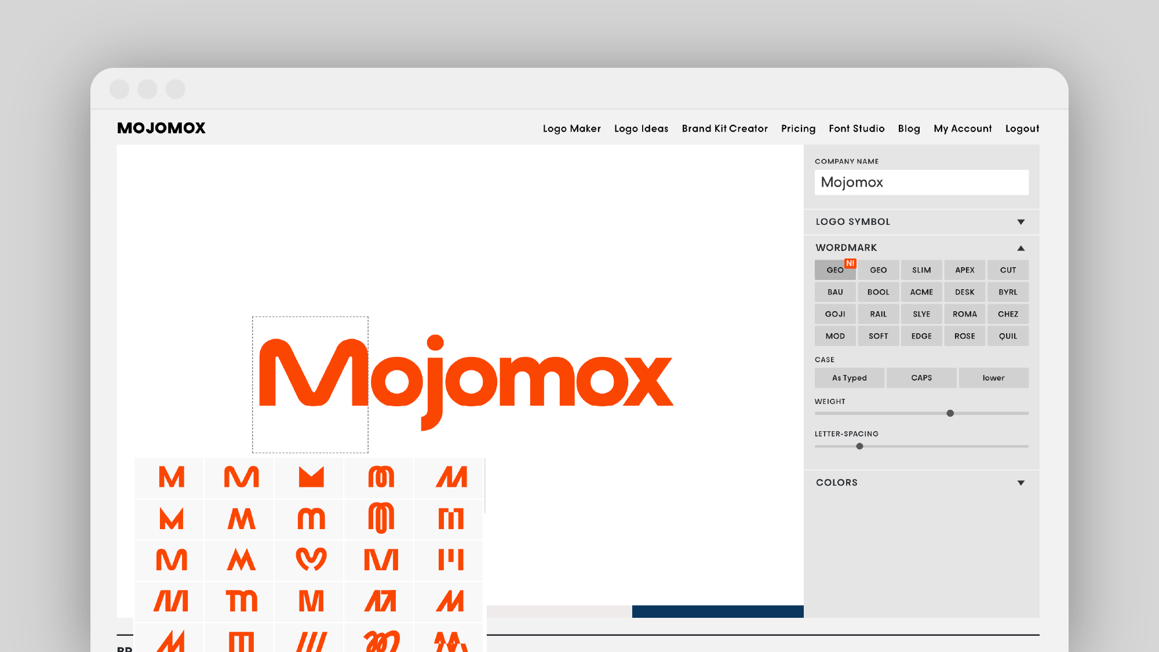Toggle wordmark case to lower

pyautogui.click(x=993, y=377)
